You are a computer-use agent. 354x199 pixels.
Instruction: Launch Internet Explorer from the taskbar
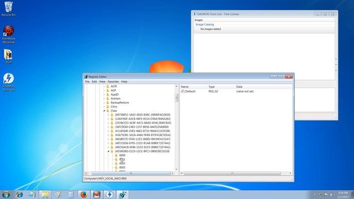[x=19, y=195]
